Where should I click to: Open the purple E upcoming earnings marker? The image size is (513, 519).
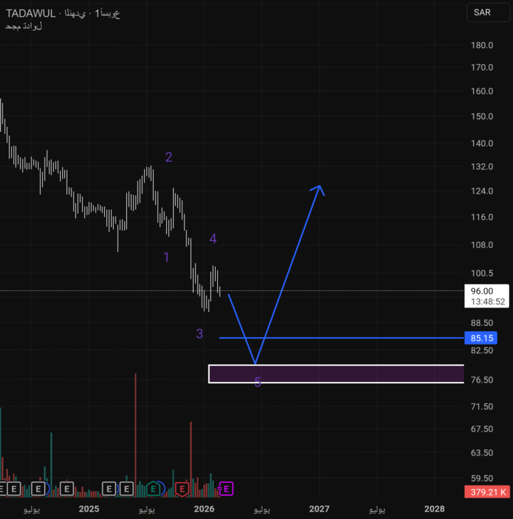pyautogui.click(x=226, y=490)
